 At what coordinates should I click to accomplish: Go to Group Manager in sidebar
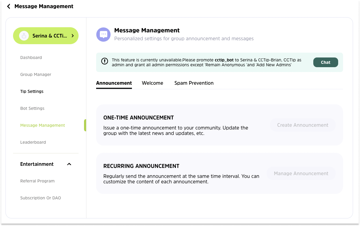click(x=36, y=74)
